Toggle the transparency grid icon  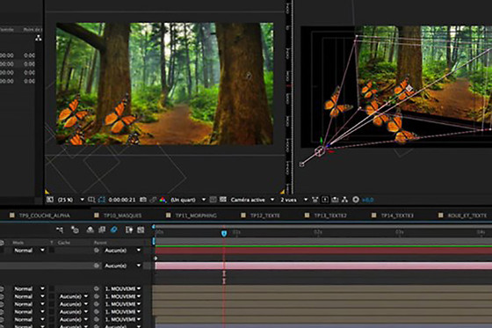pos(223,200)
